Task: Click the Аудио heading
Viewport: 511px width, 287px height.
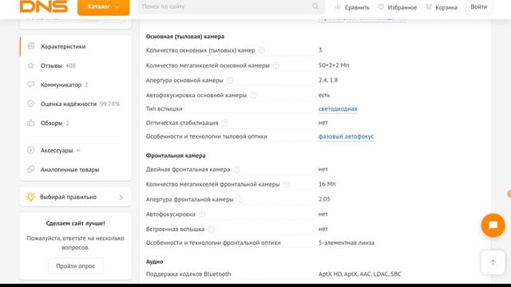Action: [x=154, y=261]
